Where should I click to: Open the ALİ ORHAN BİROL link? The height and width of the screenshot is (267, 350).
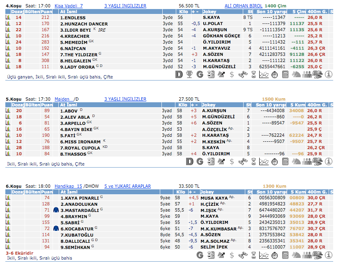coord(244,6)
